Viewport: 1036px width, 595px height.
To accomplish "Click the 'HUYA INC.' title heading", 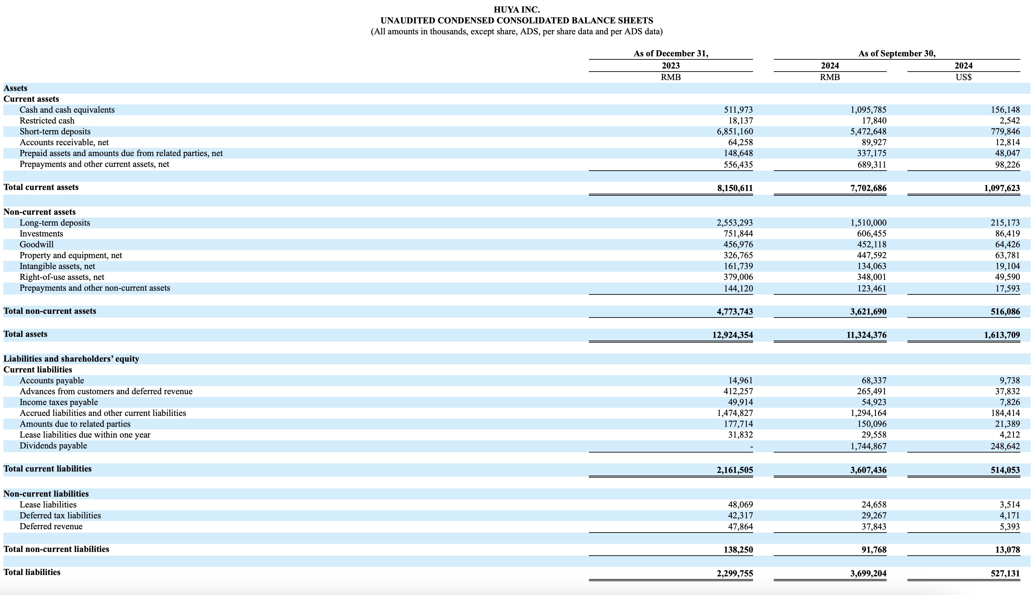I will click(x=517, y=9).
